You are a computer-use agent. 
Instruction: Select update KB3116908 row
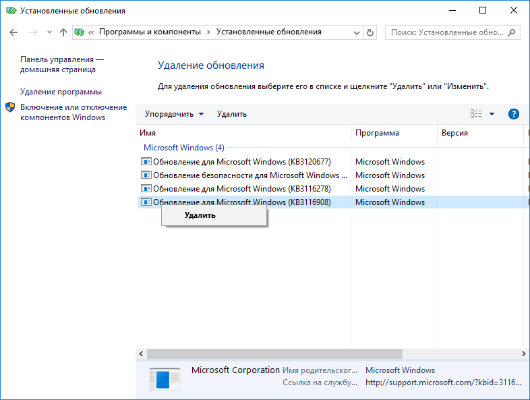click(334, 202)
